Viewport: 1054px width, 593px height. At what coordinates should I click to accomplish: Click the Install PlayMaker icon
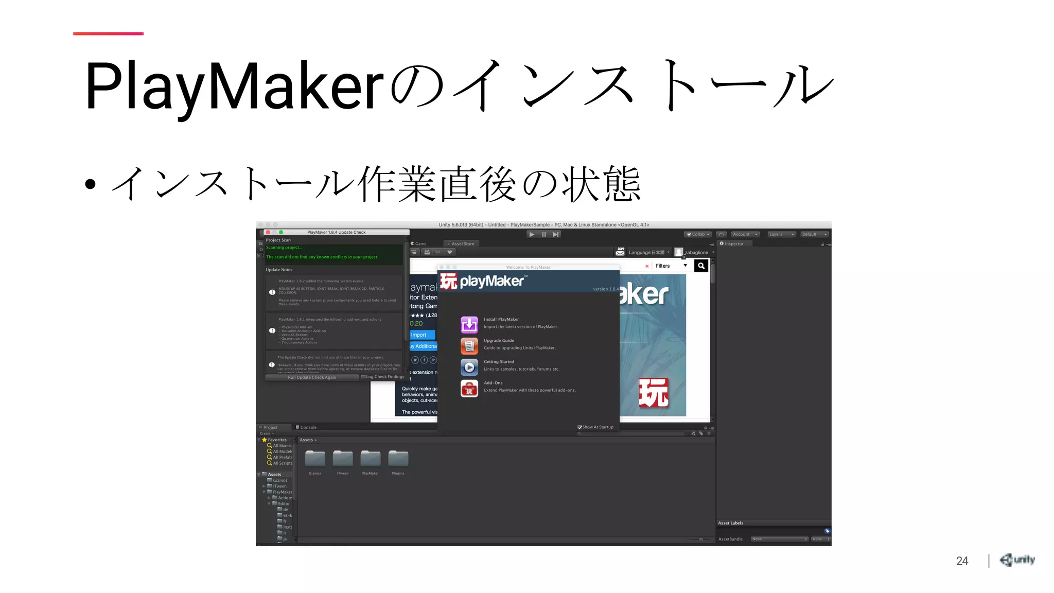coord(469,324)
